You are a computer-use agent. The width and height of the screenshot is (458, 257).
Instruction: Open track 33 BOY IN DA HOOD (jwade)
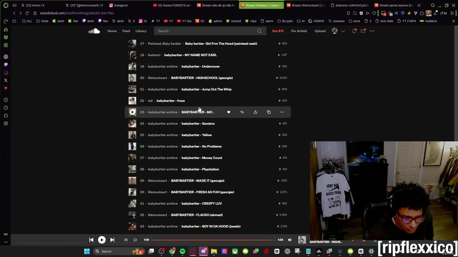coord(211,226)
